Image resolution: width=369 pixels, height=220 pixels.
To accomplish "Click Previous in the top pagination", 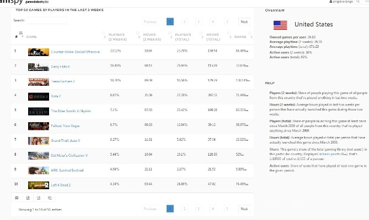I will click(x=150, y=21).
